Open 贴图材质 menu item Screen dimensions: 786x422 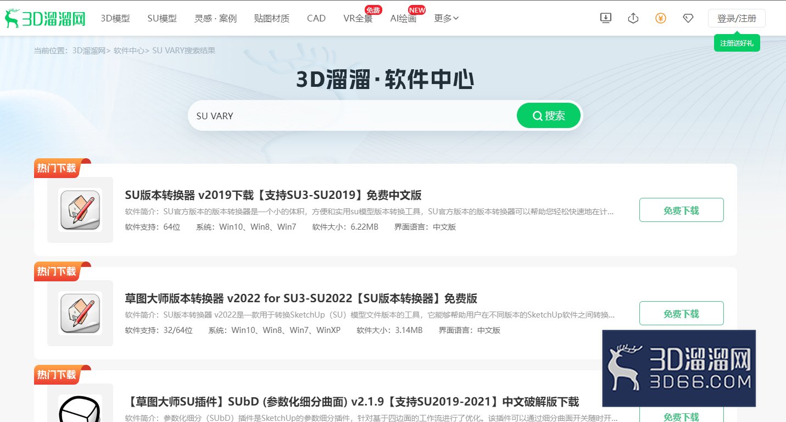pyautogui.click(x=272, y=18)
